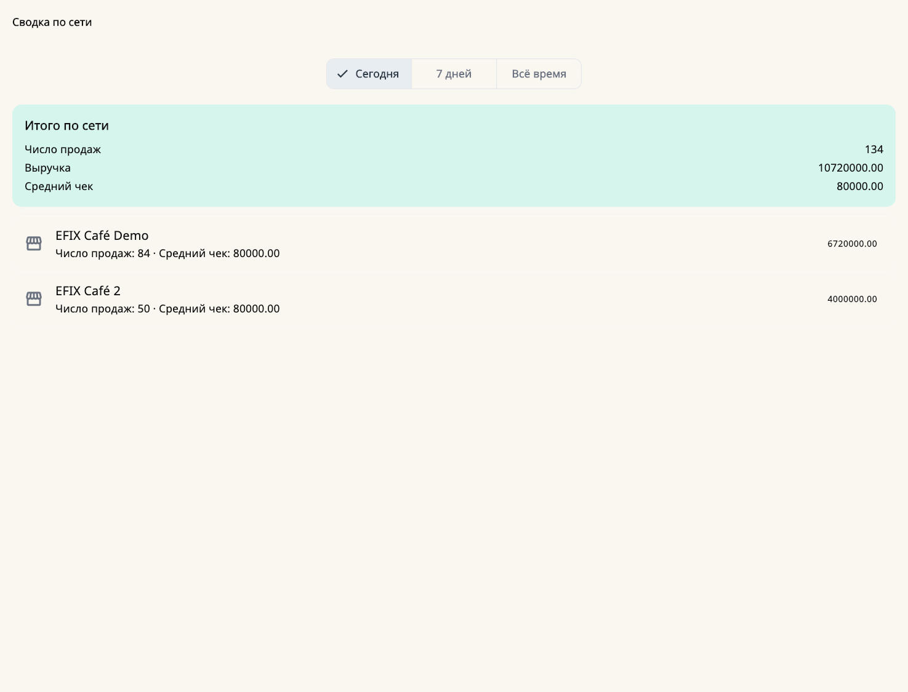Click the Число продаж: 84 subtitle line

[167, 253]
